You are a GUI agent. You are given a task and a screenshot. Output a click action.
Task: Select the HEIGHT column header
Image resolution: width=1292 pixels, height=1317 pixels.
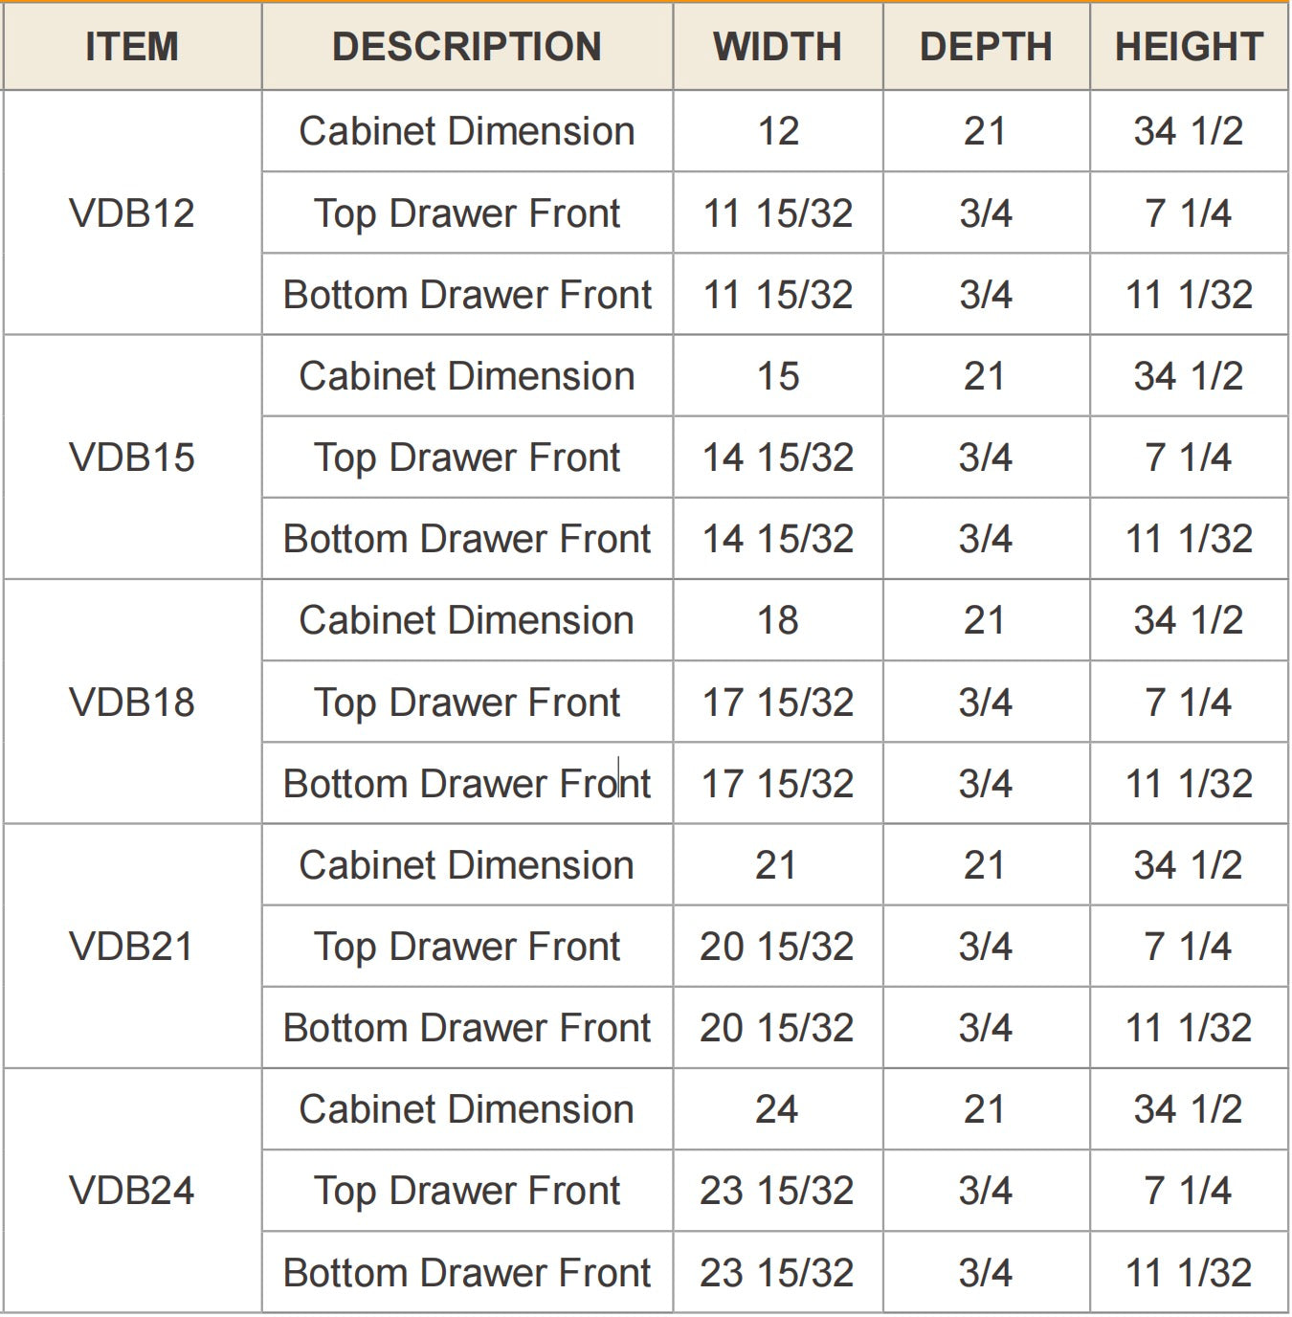[1189, 47]
